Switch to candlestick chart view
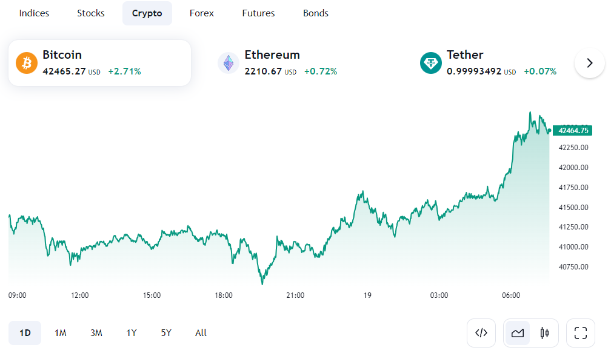 click(x=544, y=333)
